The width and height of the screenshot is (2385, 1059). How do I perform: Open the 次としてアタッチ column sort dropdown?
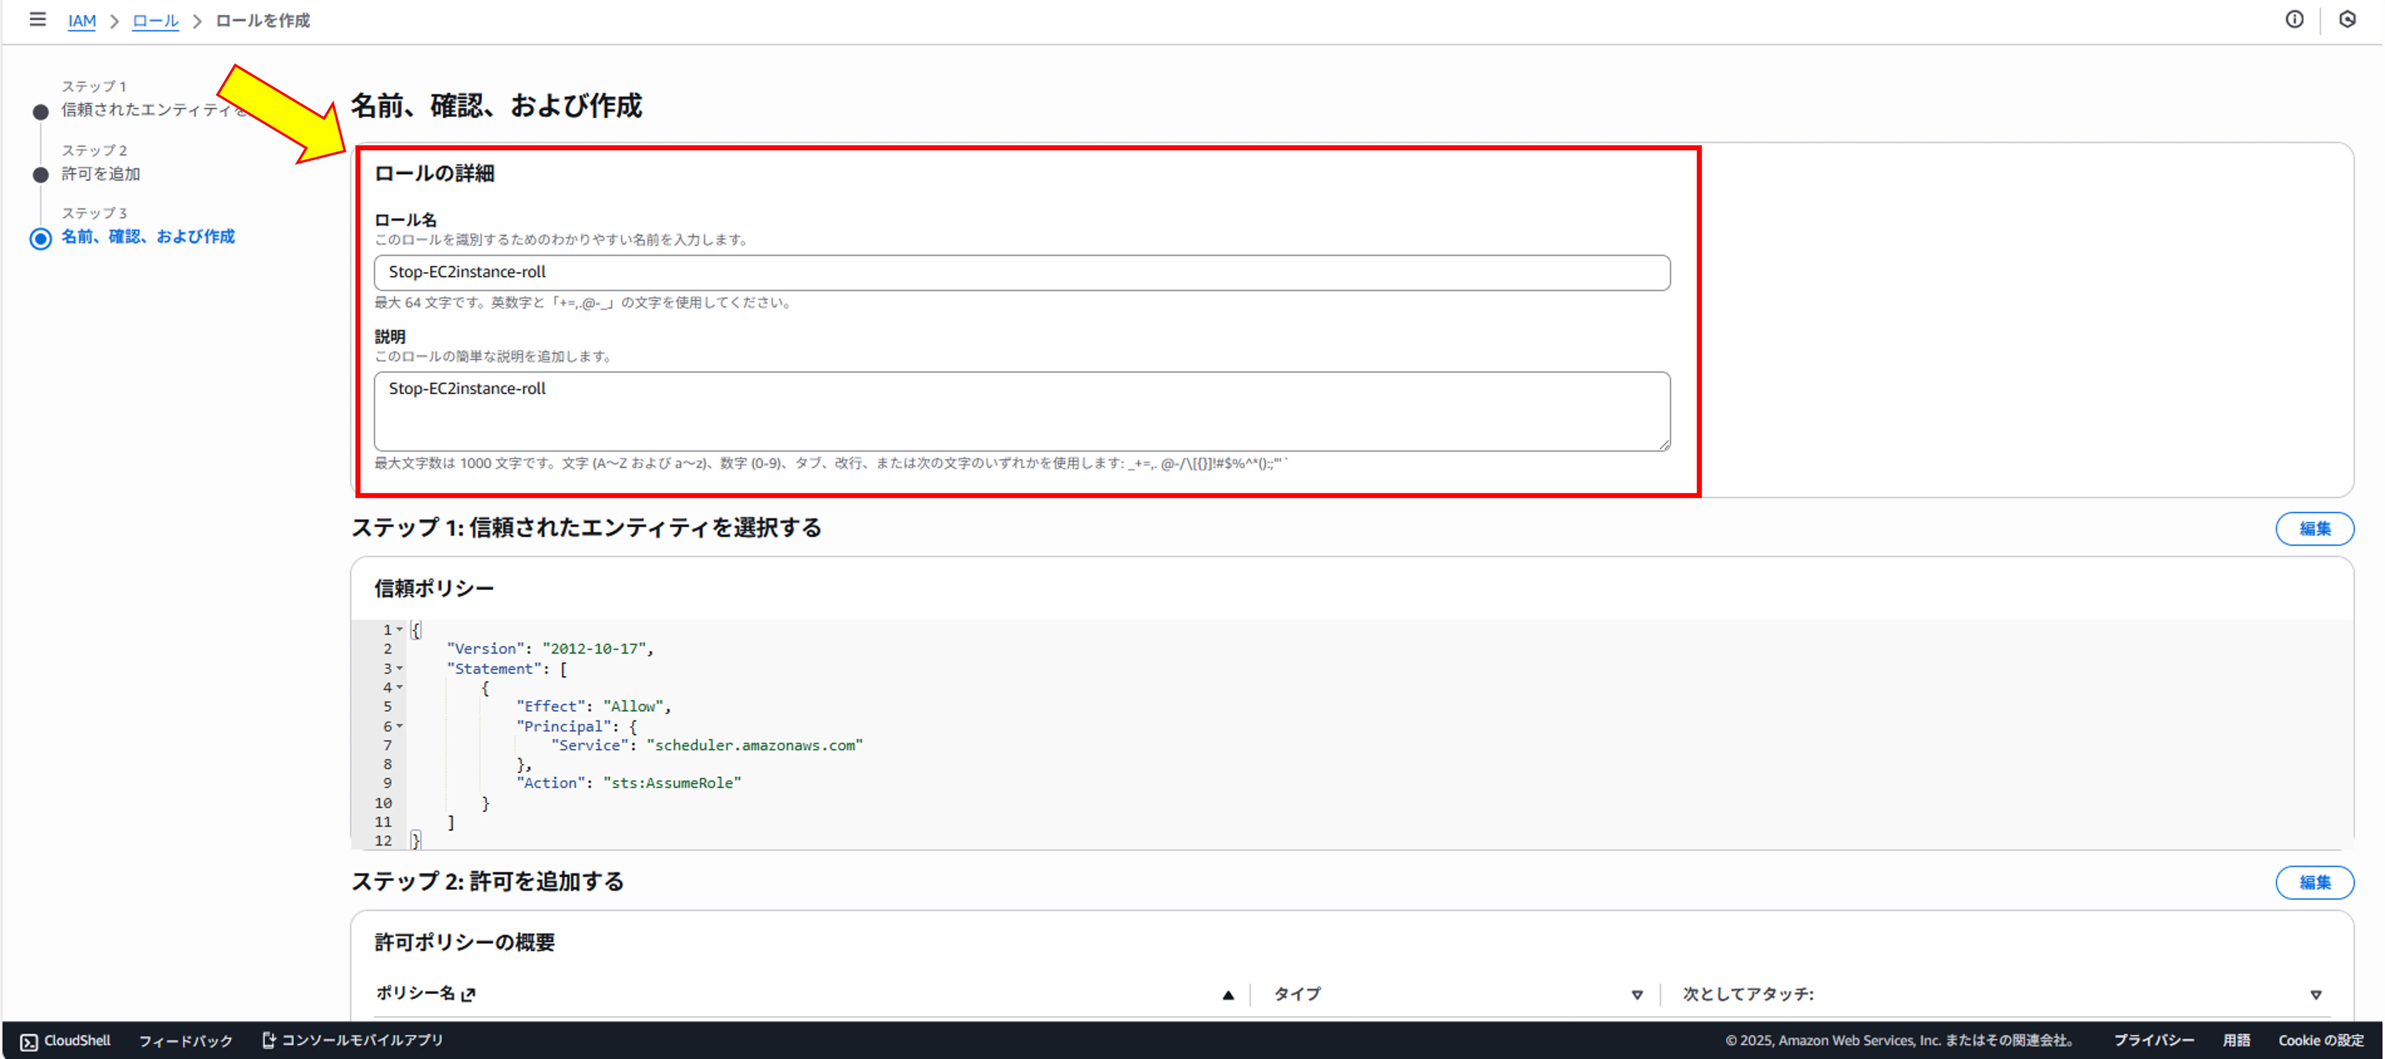pos(2316,995)
